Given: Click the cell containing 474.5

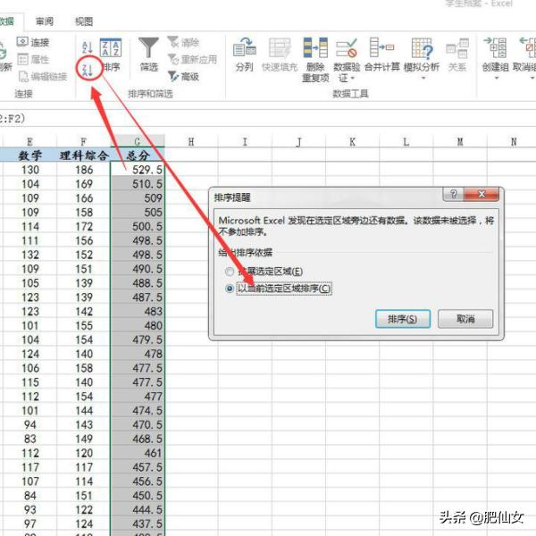Looking at the screenshot, I should [x=138, y=411].
